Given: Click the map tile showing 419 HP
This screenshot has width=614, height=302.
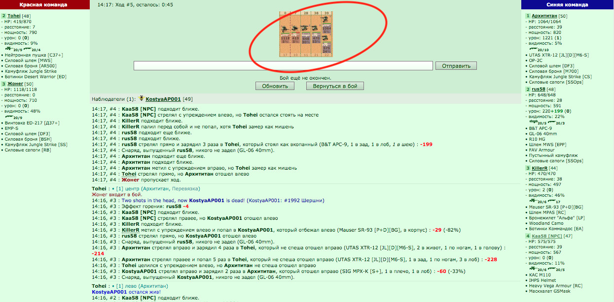Looking at the screenshot, I should [296, 38].
